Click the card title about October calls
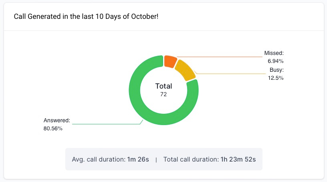 [x=87, y=17]
